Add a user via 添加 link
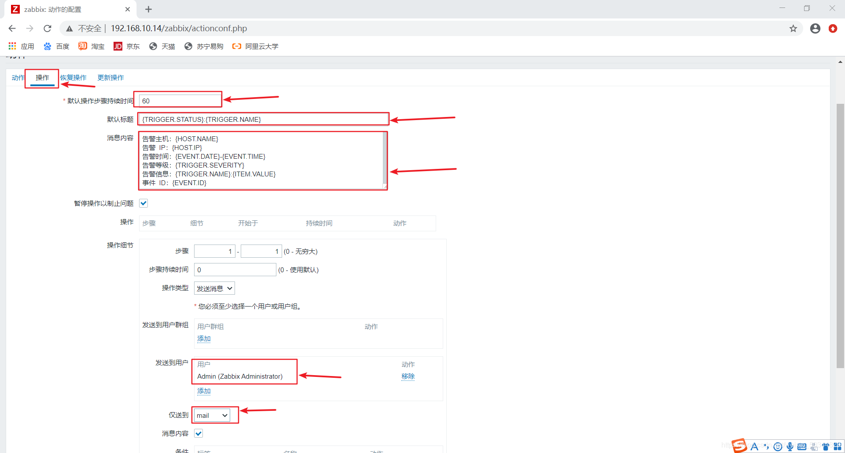The image size is (845, 453). tap(204, 391)
